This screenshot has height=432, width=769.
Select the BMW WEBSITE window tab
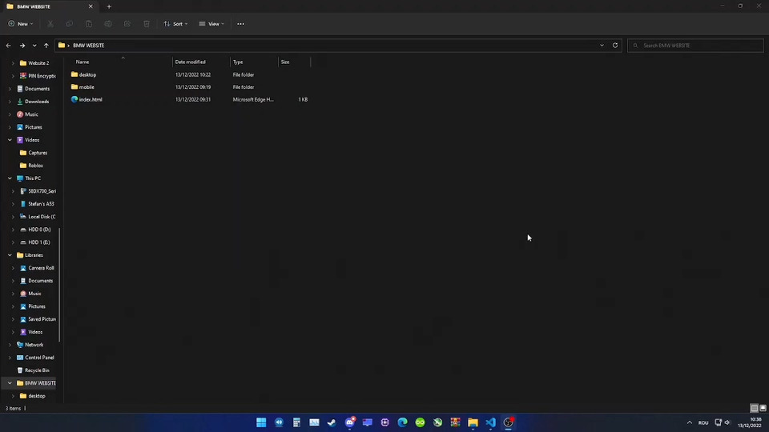[x=49, y=6]
